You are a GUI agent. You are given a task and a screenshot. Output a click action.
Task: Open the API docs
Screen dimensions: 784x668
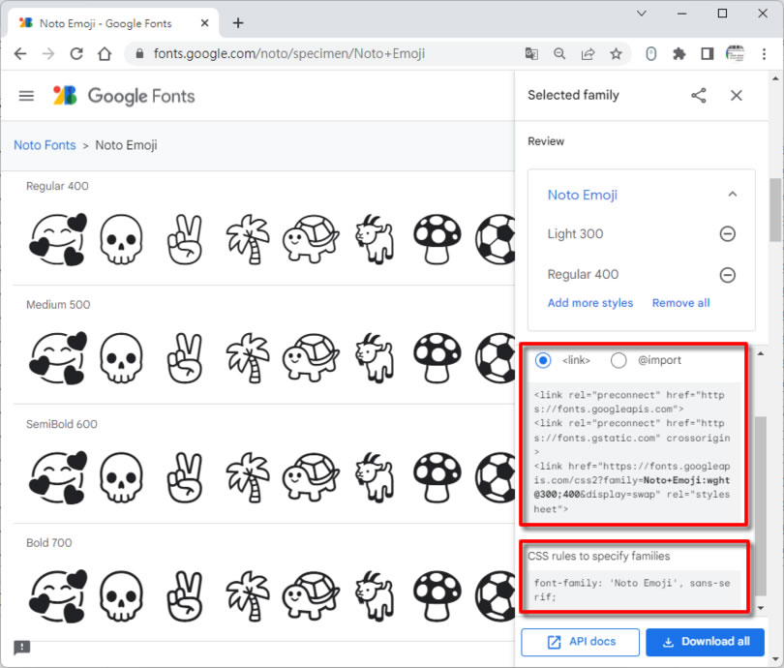(580, 642)
